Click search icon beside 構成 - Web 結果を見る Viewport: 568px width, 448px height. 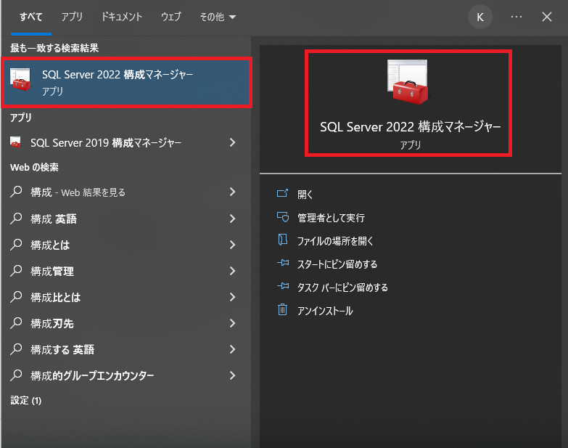coord(16,192)
